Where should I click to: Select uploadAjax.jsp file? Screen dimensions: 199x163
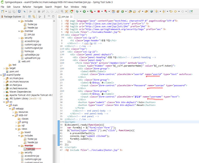click(32, 55)
